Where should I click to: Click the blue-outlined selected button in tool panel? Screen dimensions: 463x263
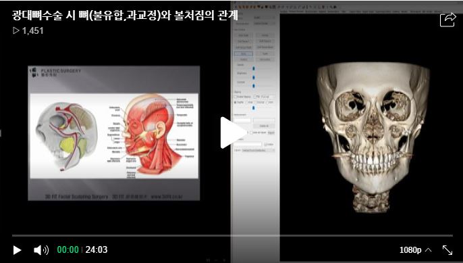click(x=244, y=54)
